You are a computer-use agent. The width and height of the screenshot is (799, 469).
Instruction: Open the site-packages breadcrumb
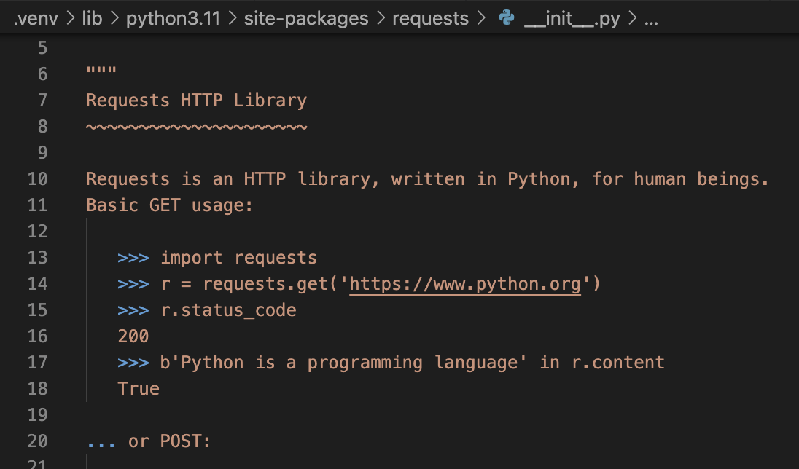[306, 19]
